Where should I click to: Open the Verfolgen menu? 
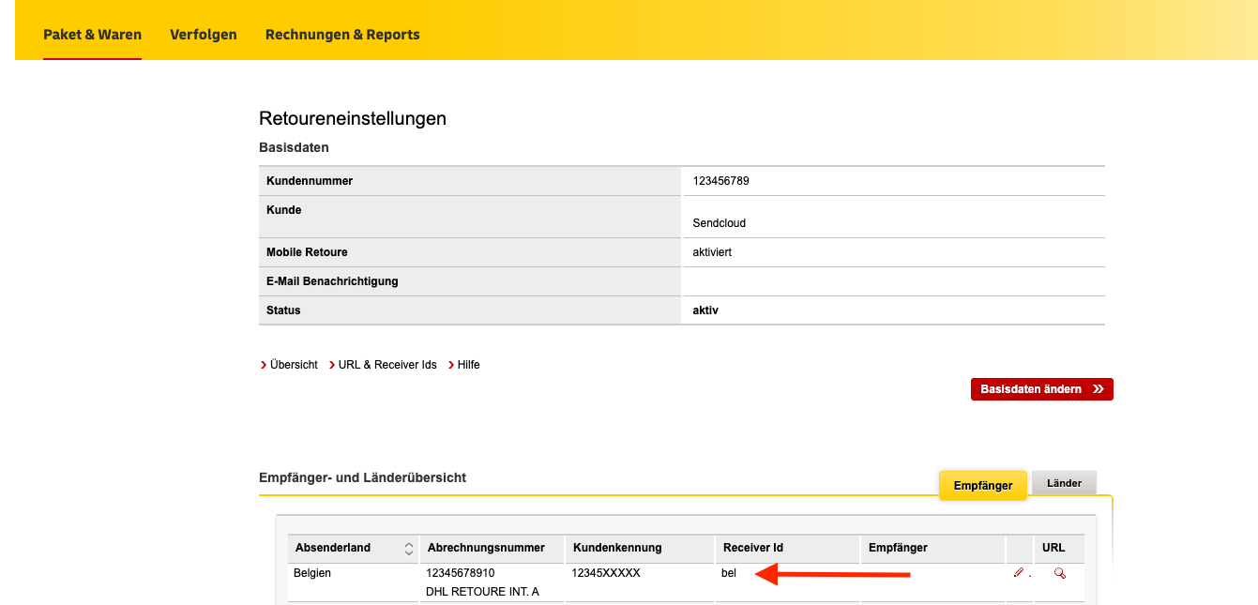203,34
